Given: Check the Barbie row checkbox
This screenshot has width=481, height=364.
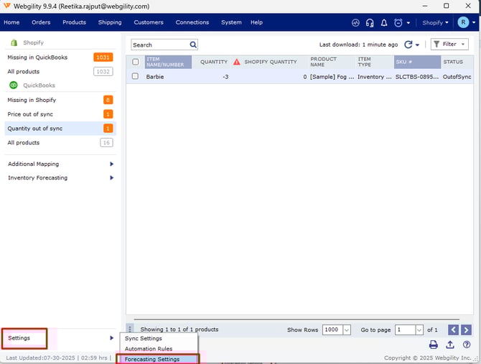Looking at the screenshot, I should [135, 76].
